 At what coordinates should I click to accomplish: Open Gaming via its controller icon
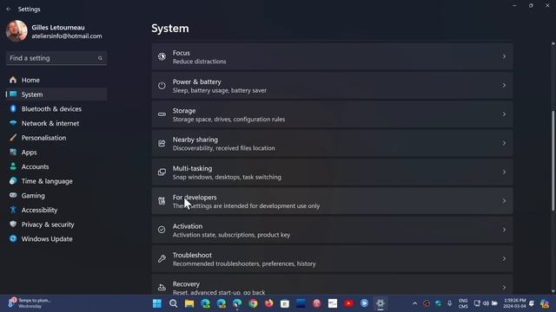[x=13, y=195]
